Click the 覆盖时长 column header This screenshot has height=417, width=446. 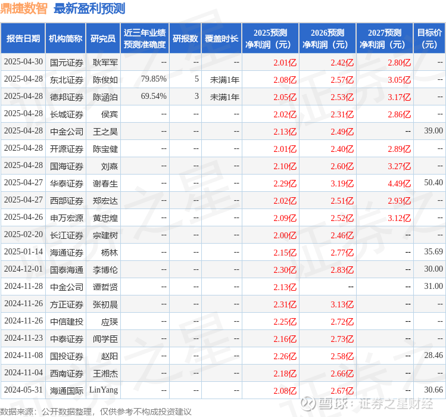pyautogui.click(x=222, y=39)
